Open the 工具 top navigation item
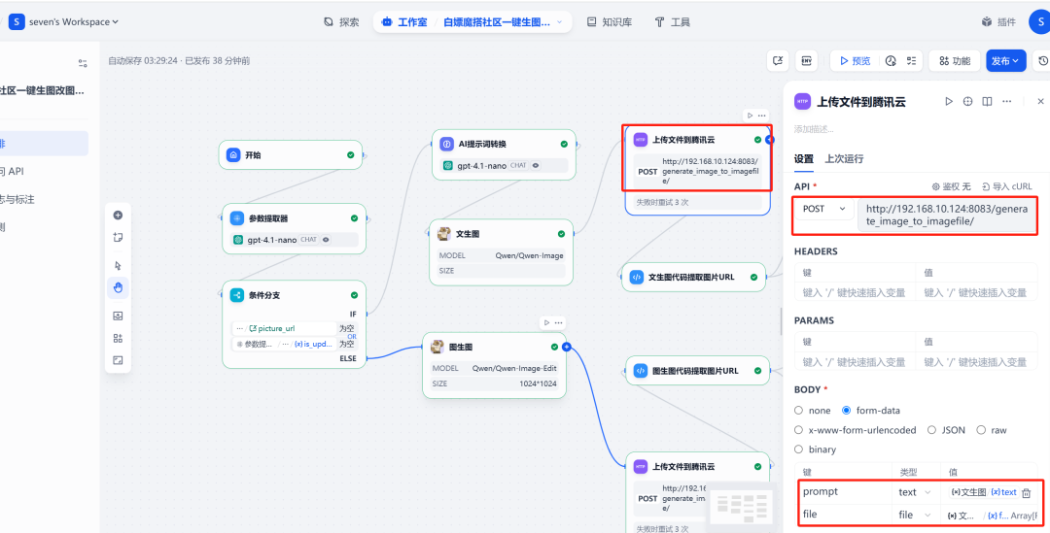 (673, 22)
